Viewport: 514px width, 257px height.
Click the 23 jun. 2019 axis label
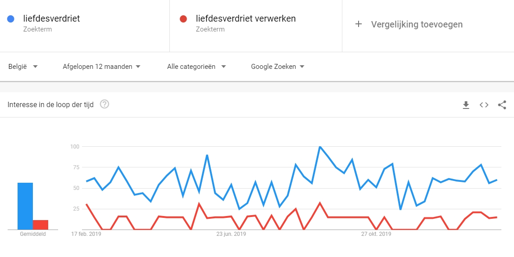tap(231, 234)
